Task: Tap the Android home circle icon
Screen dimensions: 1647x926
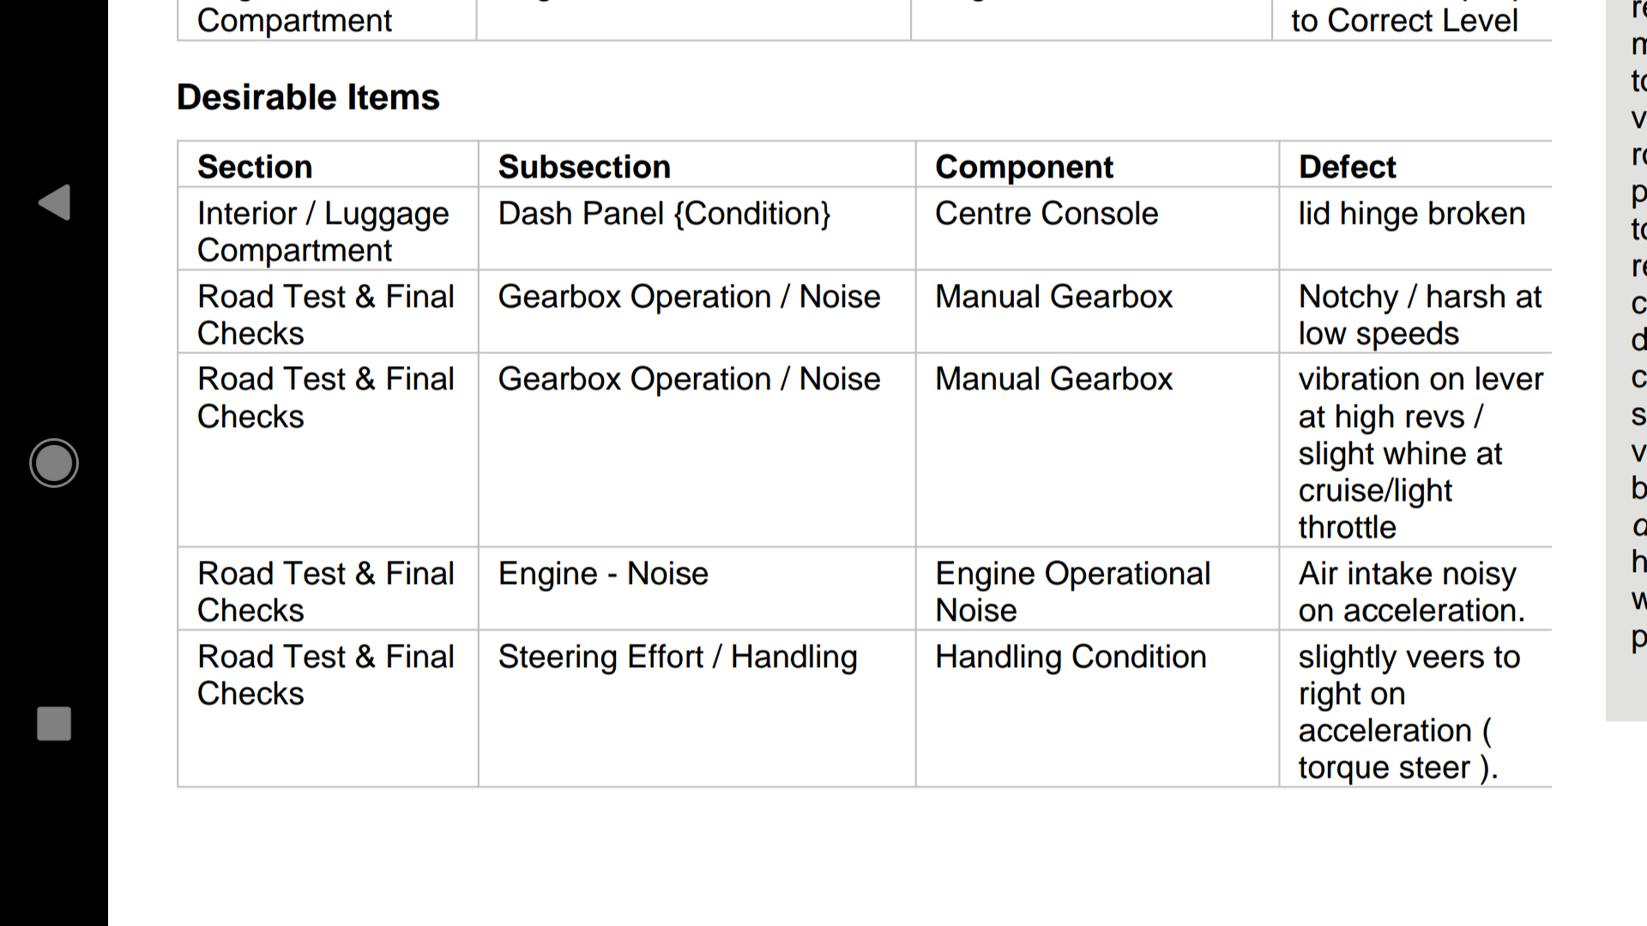Action: (x=54, y=463)
